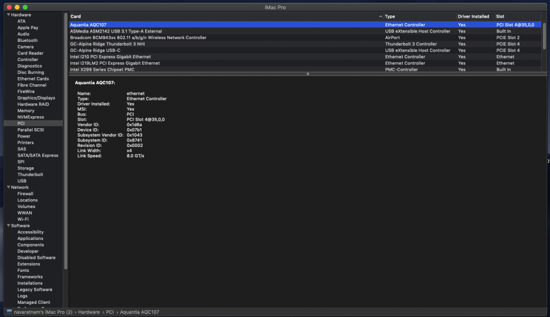Screen dimensions: 550x317
Task: Collapse the Network section triangle
Action: pyautogui.click(x=8, y=187)
